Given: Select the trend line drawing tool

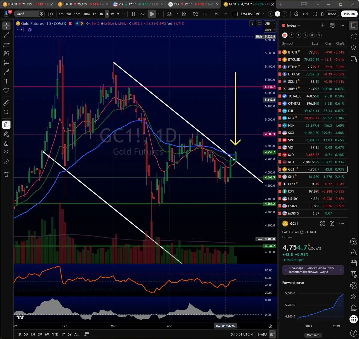Looking at the screenshot, I should point(6,35).
